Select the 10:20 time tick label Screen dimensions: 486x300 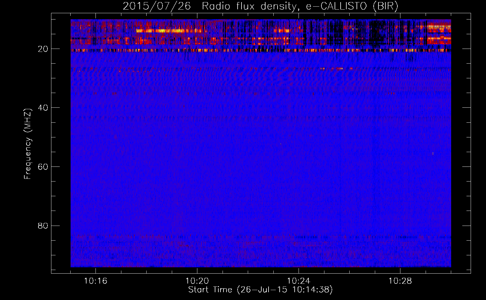coord(197,281)
